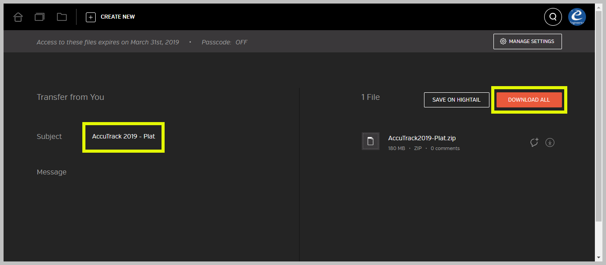Click the ZIP file type icon
Image resolution: width=606 pixels, height=265 pixels.
(x=371, y=141)
